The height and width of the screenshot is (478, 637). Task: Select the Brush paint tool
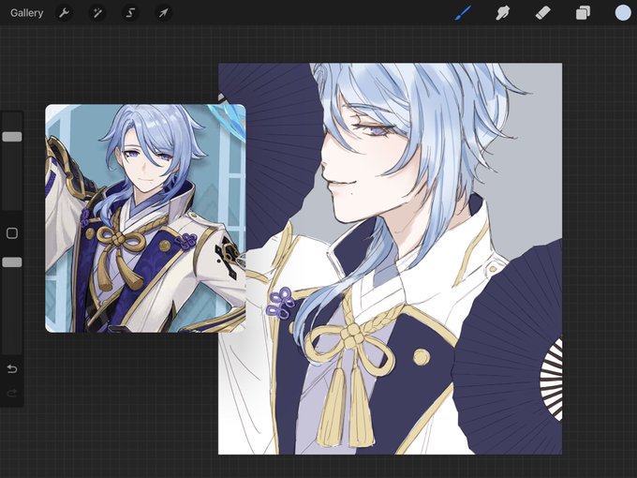[x=463, y=13]
